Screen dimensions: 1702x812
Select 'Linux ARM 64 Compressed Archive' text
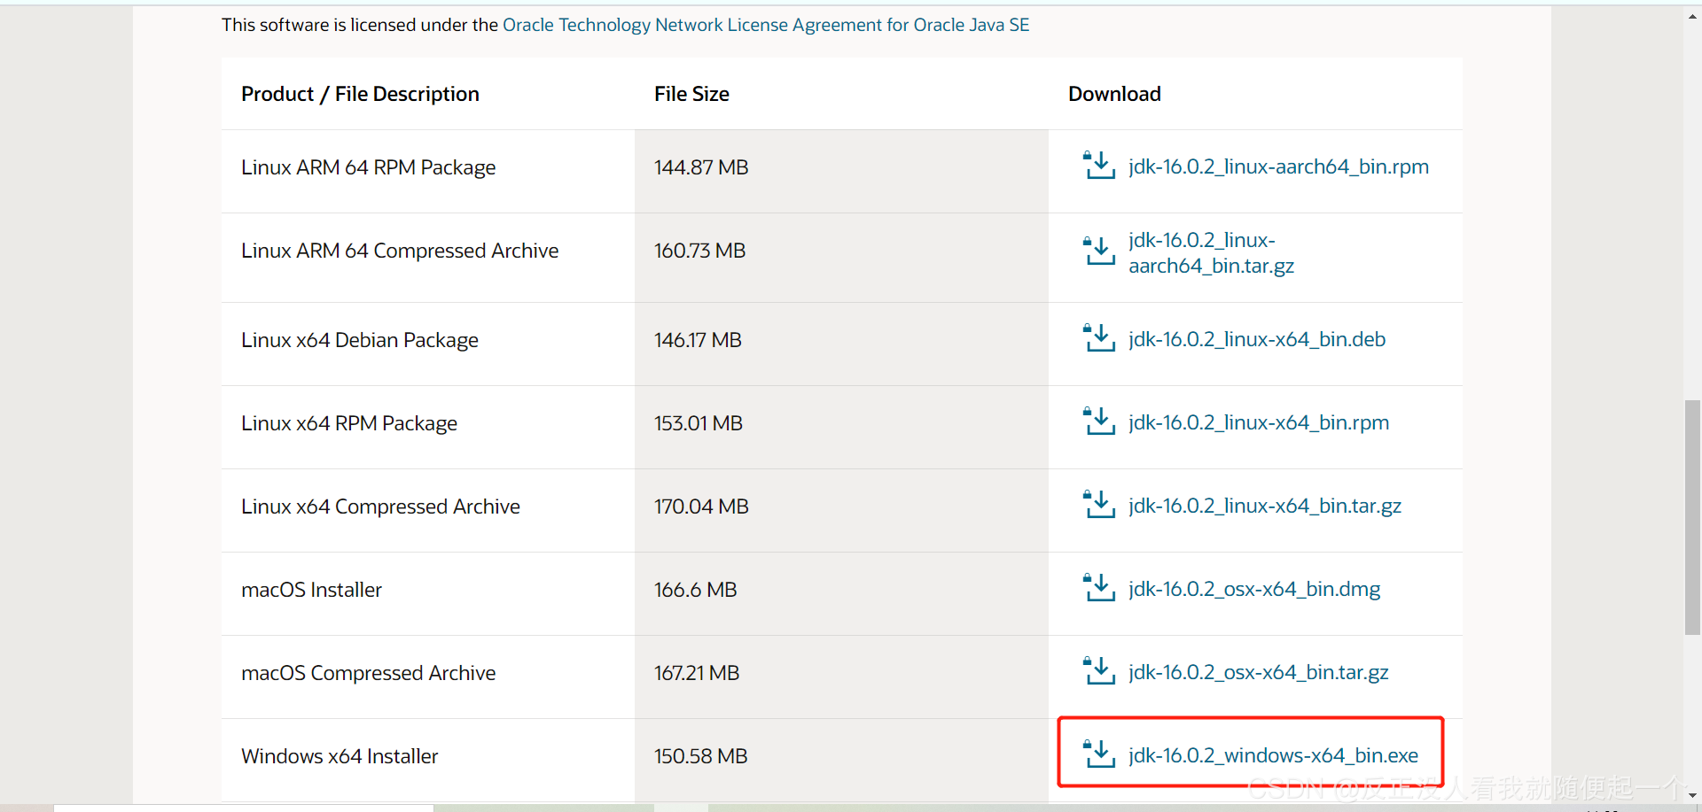coord(400,251)
